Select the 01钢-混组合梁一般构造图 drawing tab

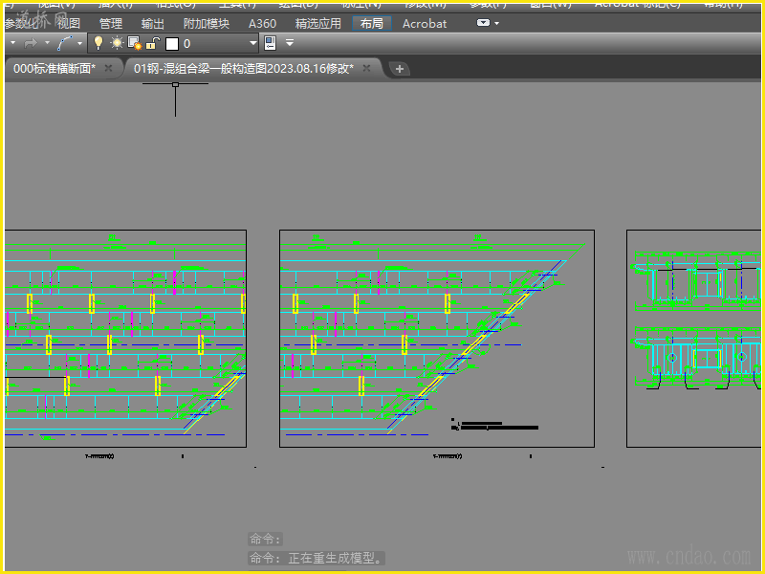[244, 68]
